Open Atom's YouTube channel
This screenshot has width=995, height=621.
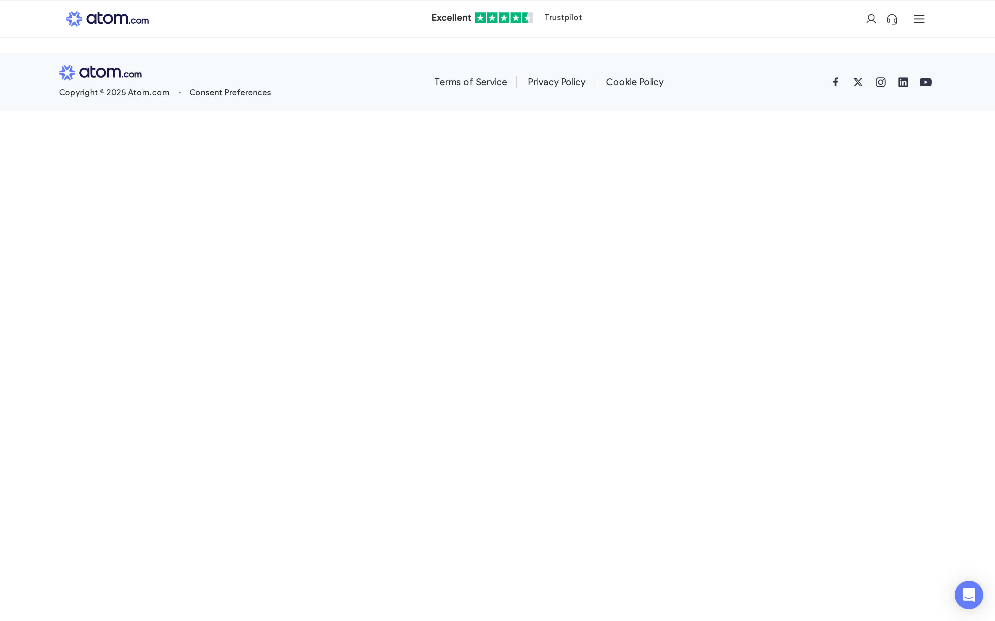coord(925,82)
